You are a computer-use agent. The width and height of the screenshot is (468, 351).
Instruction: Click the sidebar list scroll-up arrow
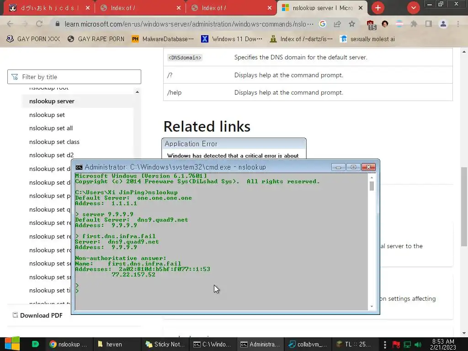click(137, 92)
